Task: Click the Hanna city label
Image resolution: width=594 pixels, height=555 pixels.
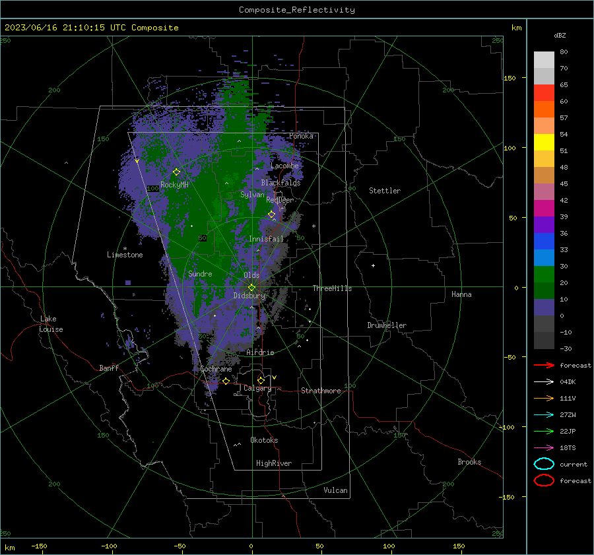Action: click(461, 294)
